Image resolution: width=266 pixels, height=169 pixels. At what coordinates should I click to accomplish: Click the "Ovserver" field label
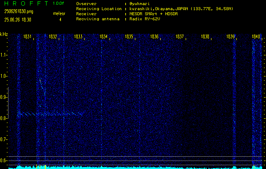(86, 4)
